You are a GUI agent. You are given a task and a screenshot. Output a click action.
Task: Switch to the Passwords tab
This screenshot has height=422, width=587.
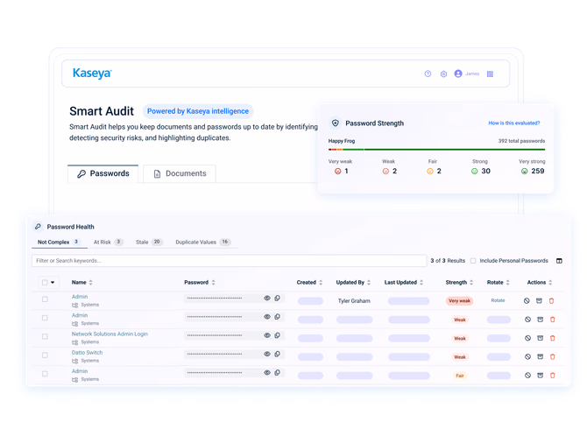[x=103, y=173]
